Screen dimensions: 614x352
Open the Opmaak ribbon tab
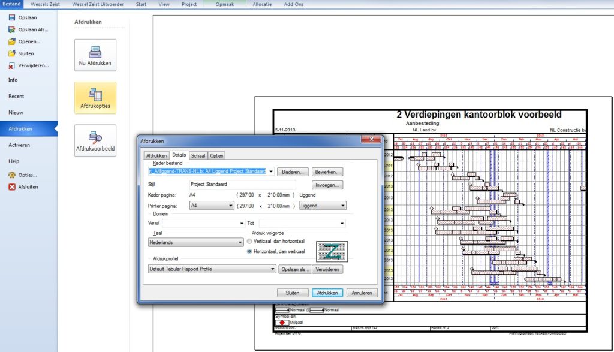(225, 4)
